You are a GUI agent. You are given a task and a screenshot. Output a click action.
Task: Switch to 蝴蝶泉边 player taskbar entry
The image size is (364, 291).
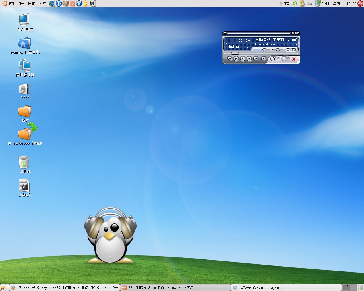[x=175, y=288]
